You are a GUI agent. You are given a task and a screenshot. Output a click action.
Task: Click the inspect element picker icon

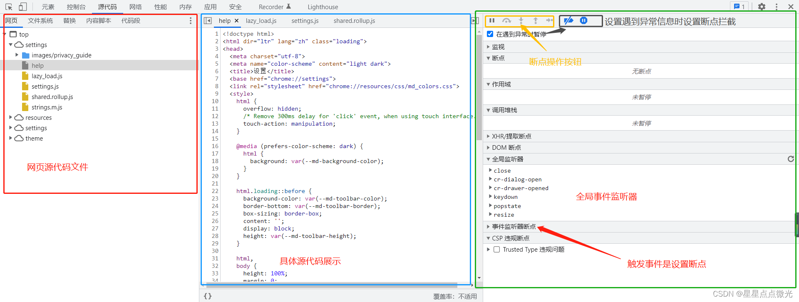pyautogui.click(x=9, y=7)
